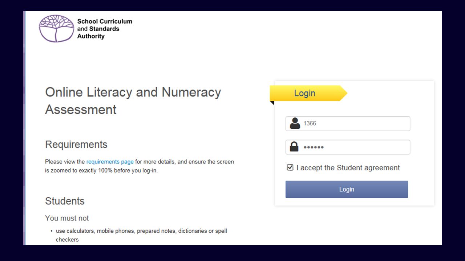Click School Curriculum and Standards Authority text
Viewport: 465px width, 261px height.
tap(105, 29)
